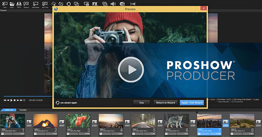Select the Slide 5 forest road thumbnail
This screenshot has width=262, height=137.
144,121
